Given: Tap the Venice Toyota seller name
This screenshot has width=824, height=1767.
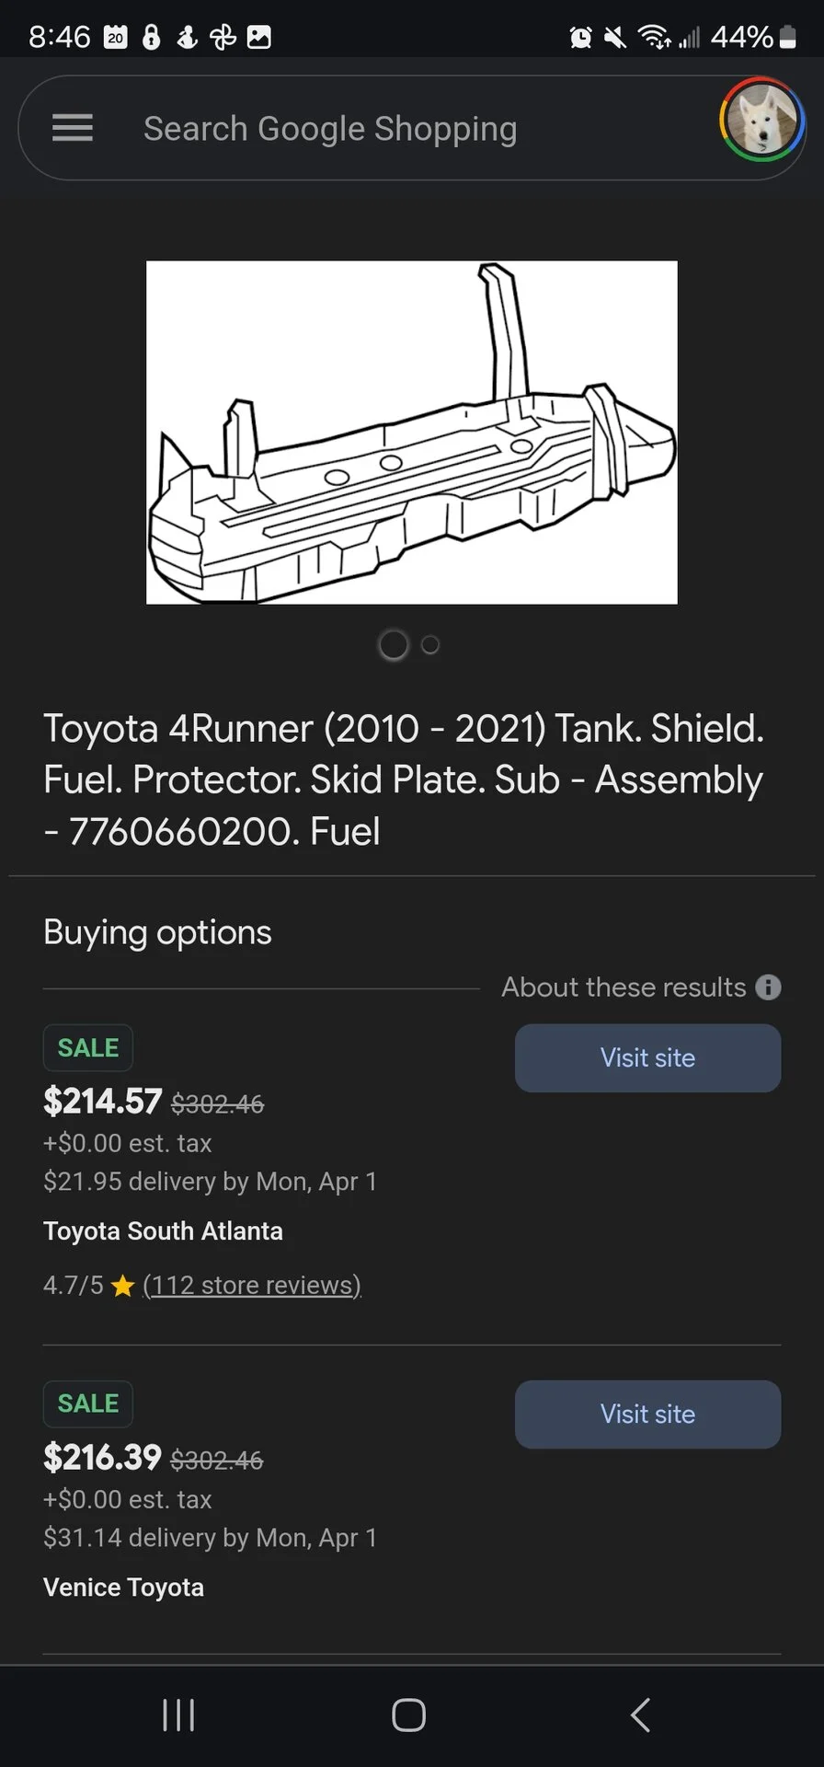Looking at the screenshot, I should pos(123,1588).
